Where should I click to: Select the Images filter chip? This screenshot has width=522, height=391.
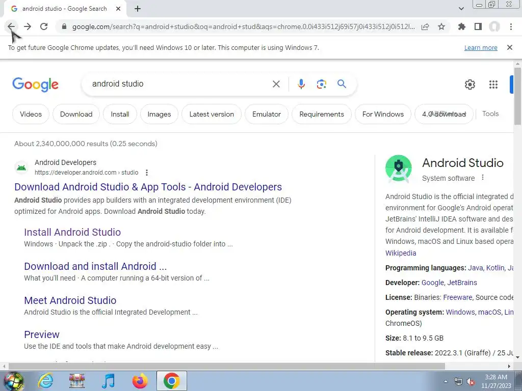[x=159, y=114]
